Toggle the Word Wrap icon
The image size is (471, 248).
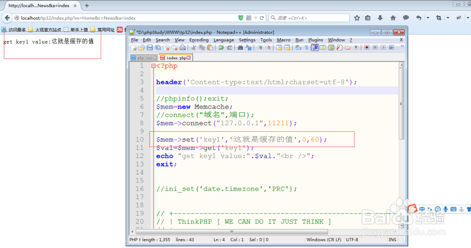(x=298, y=48)
